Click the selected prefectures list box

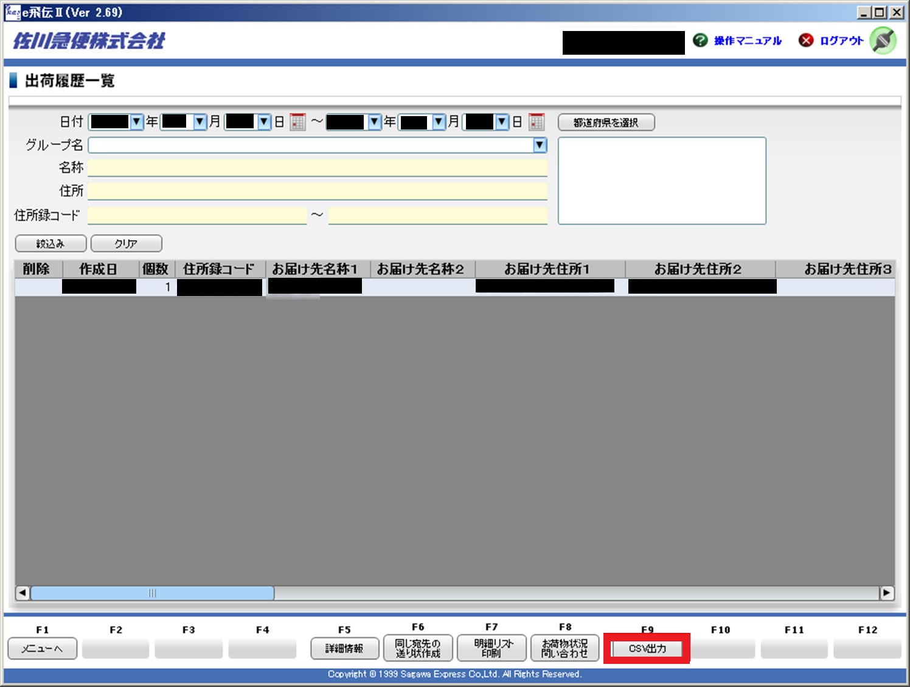[x=662, y=181]
